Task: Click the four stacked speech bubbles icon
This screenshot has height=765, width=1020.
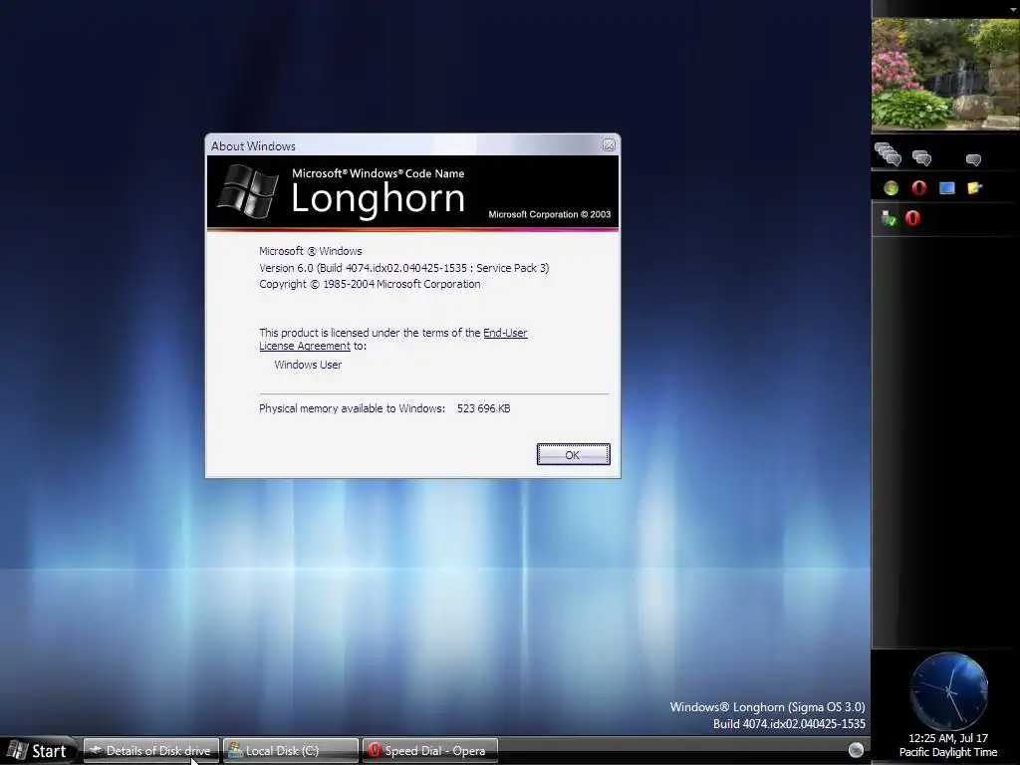Action: click(888, 154)
